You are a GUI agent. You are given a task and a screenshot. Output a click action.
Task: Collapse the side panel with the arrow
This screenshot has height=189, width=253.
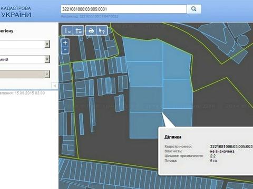55,86
